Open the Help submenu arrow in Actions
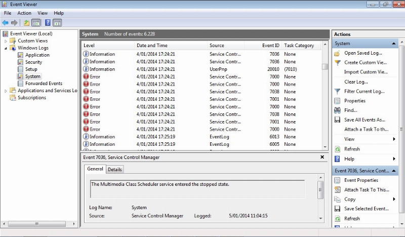 coord(394,159)
